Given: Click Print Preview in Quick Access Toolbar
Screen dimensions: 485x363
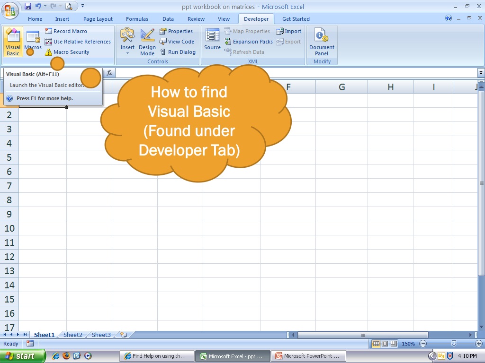Looking at the screenshot, I should (69, 6).
